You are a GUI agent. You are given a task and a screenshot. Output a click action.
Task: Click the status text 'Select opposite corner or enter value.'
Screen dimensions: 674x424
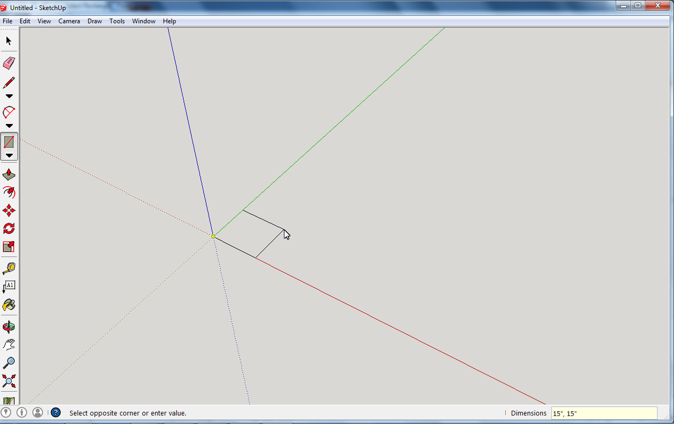128,413
